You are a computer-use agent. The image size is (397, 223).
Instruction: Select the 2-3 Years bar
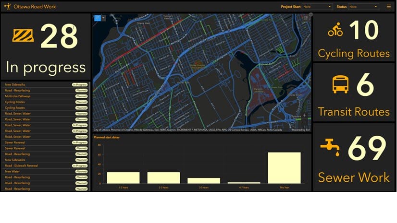click(x=163, y=178)
